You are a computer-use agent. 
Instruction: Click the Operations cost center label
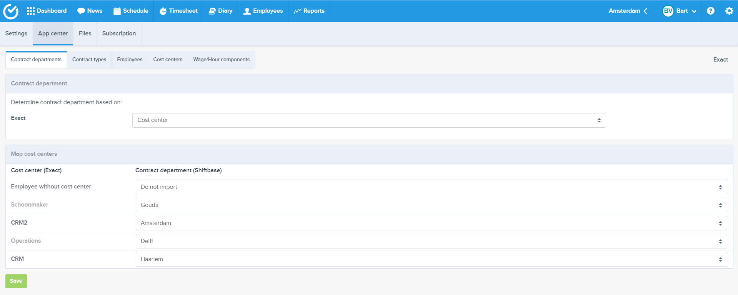click(26, 241)
